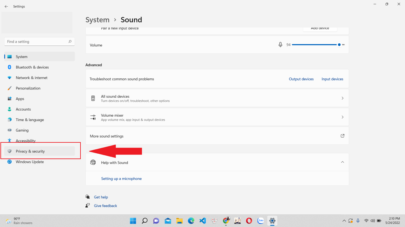This screenshot has height=227, width=405.
Task: Show hidden system tray icons
Action: pyautogui.click(x=344, y=221)
